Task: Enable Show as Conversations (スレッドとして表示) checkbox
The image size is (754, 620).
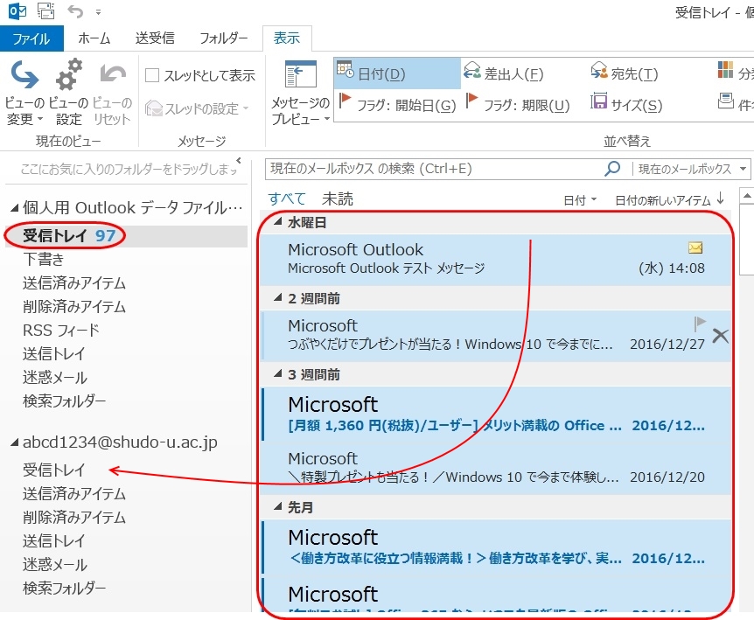Action: 152,76
